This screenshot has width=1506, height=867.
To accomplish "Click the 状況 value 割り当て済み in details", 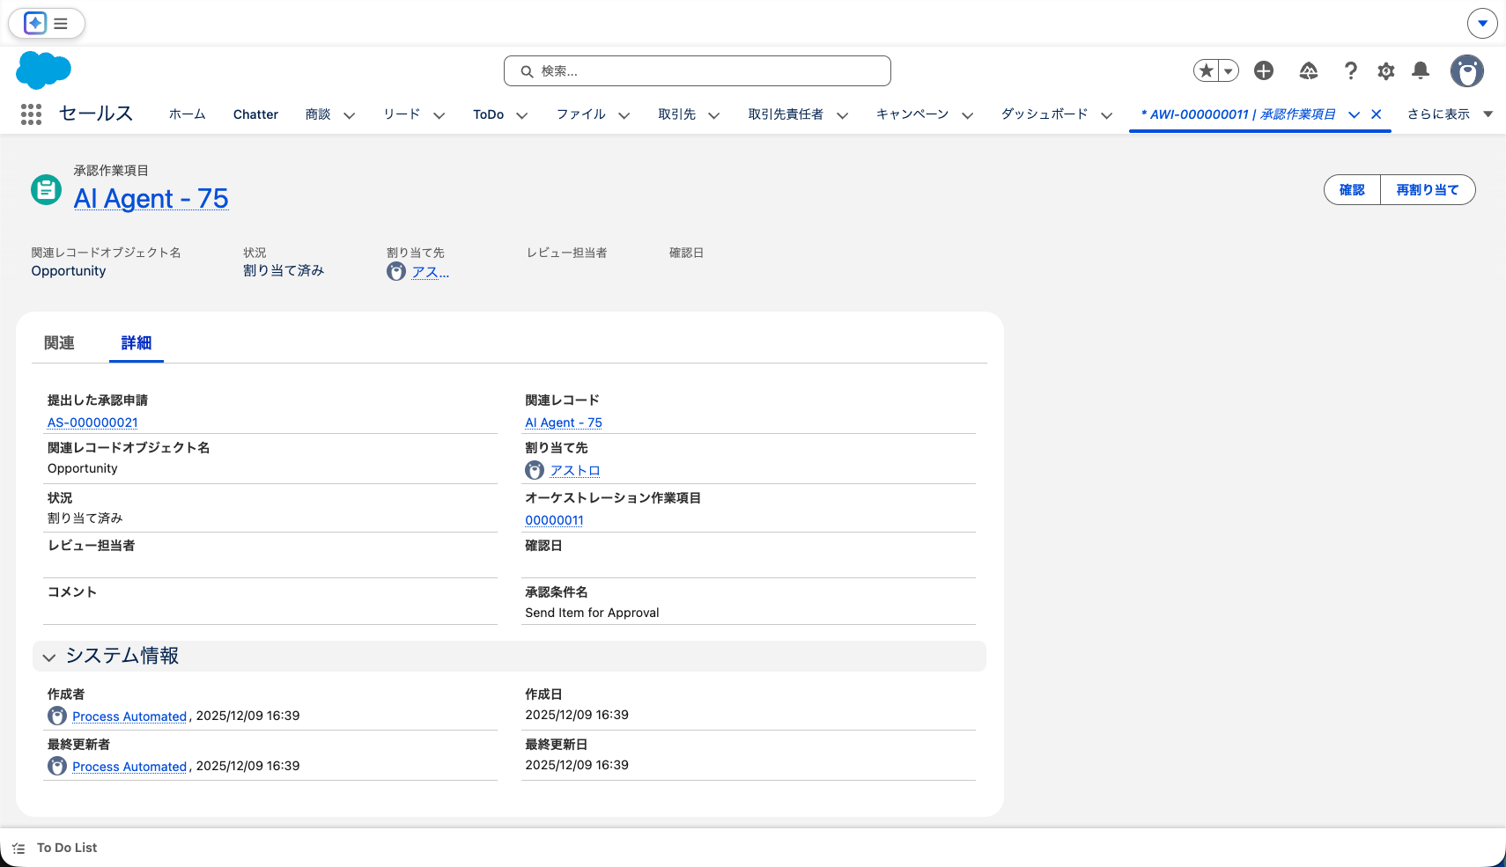I will click(85, 518).
